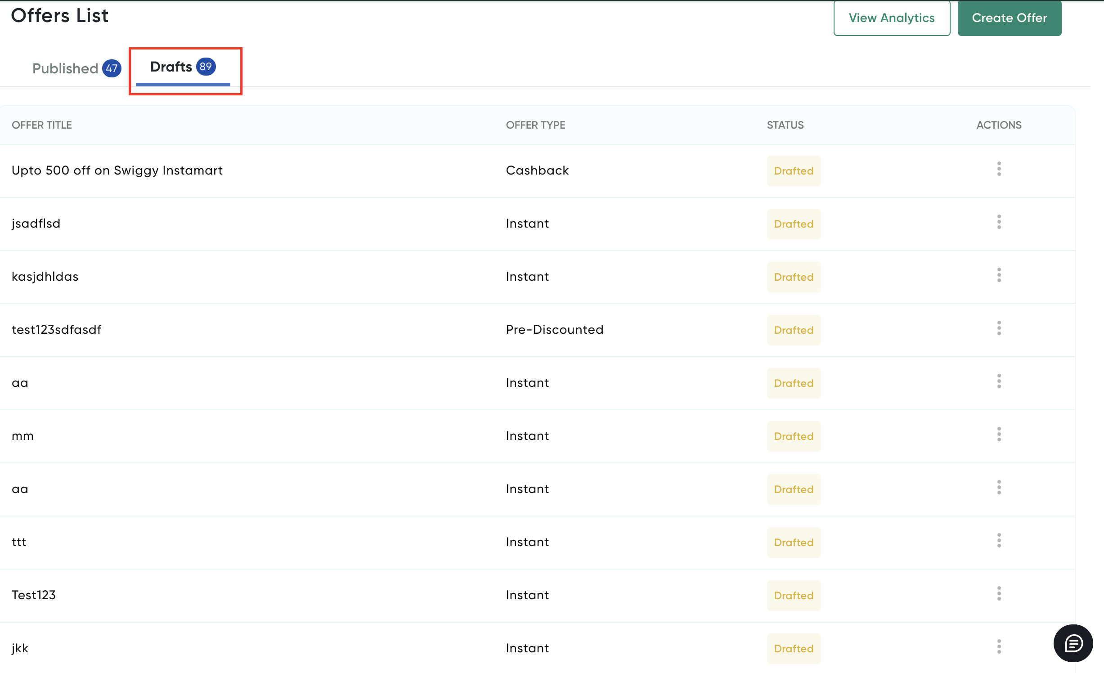Click the Drafted badge for kasjdhldas
The height and width of the screenshot is (673, 1104).
tap(794, 277)
